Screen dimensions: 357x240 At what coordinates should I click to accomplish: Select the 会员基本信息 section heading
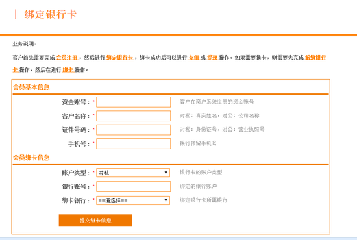click(x=31, y=87)
